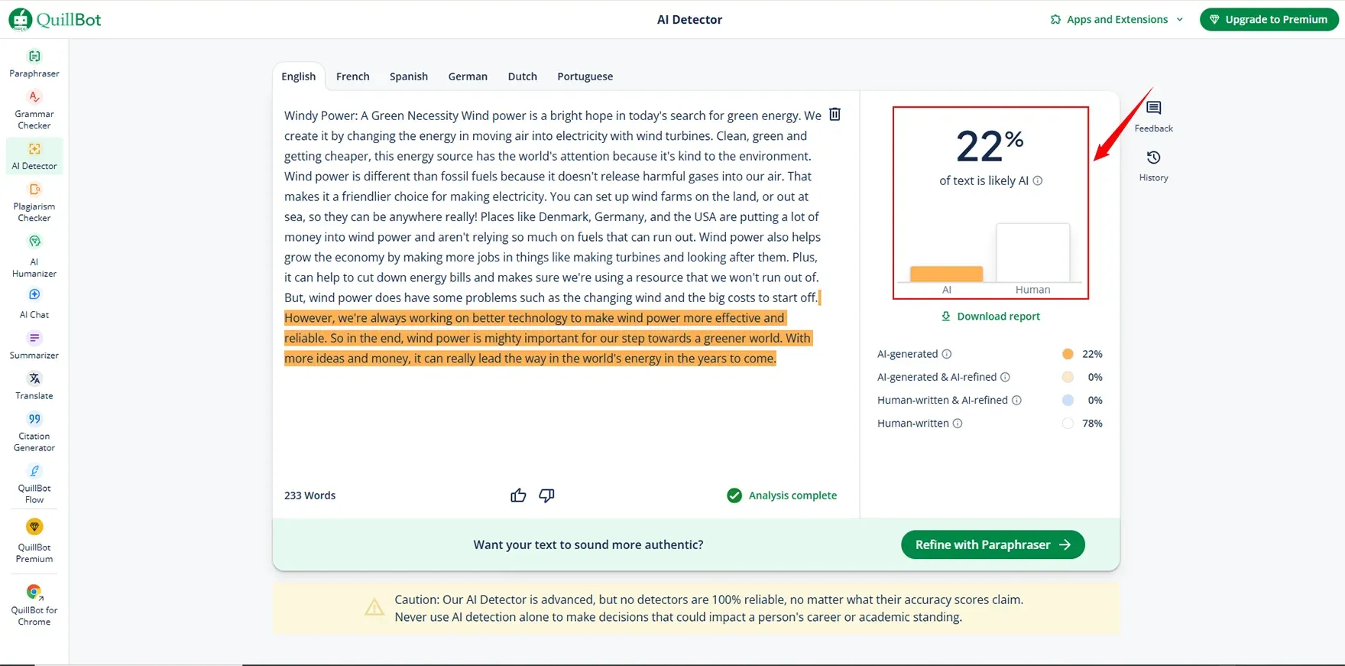Click the QuillBot logo

(x=55, y=19)
